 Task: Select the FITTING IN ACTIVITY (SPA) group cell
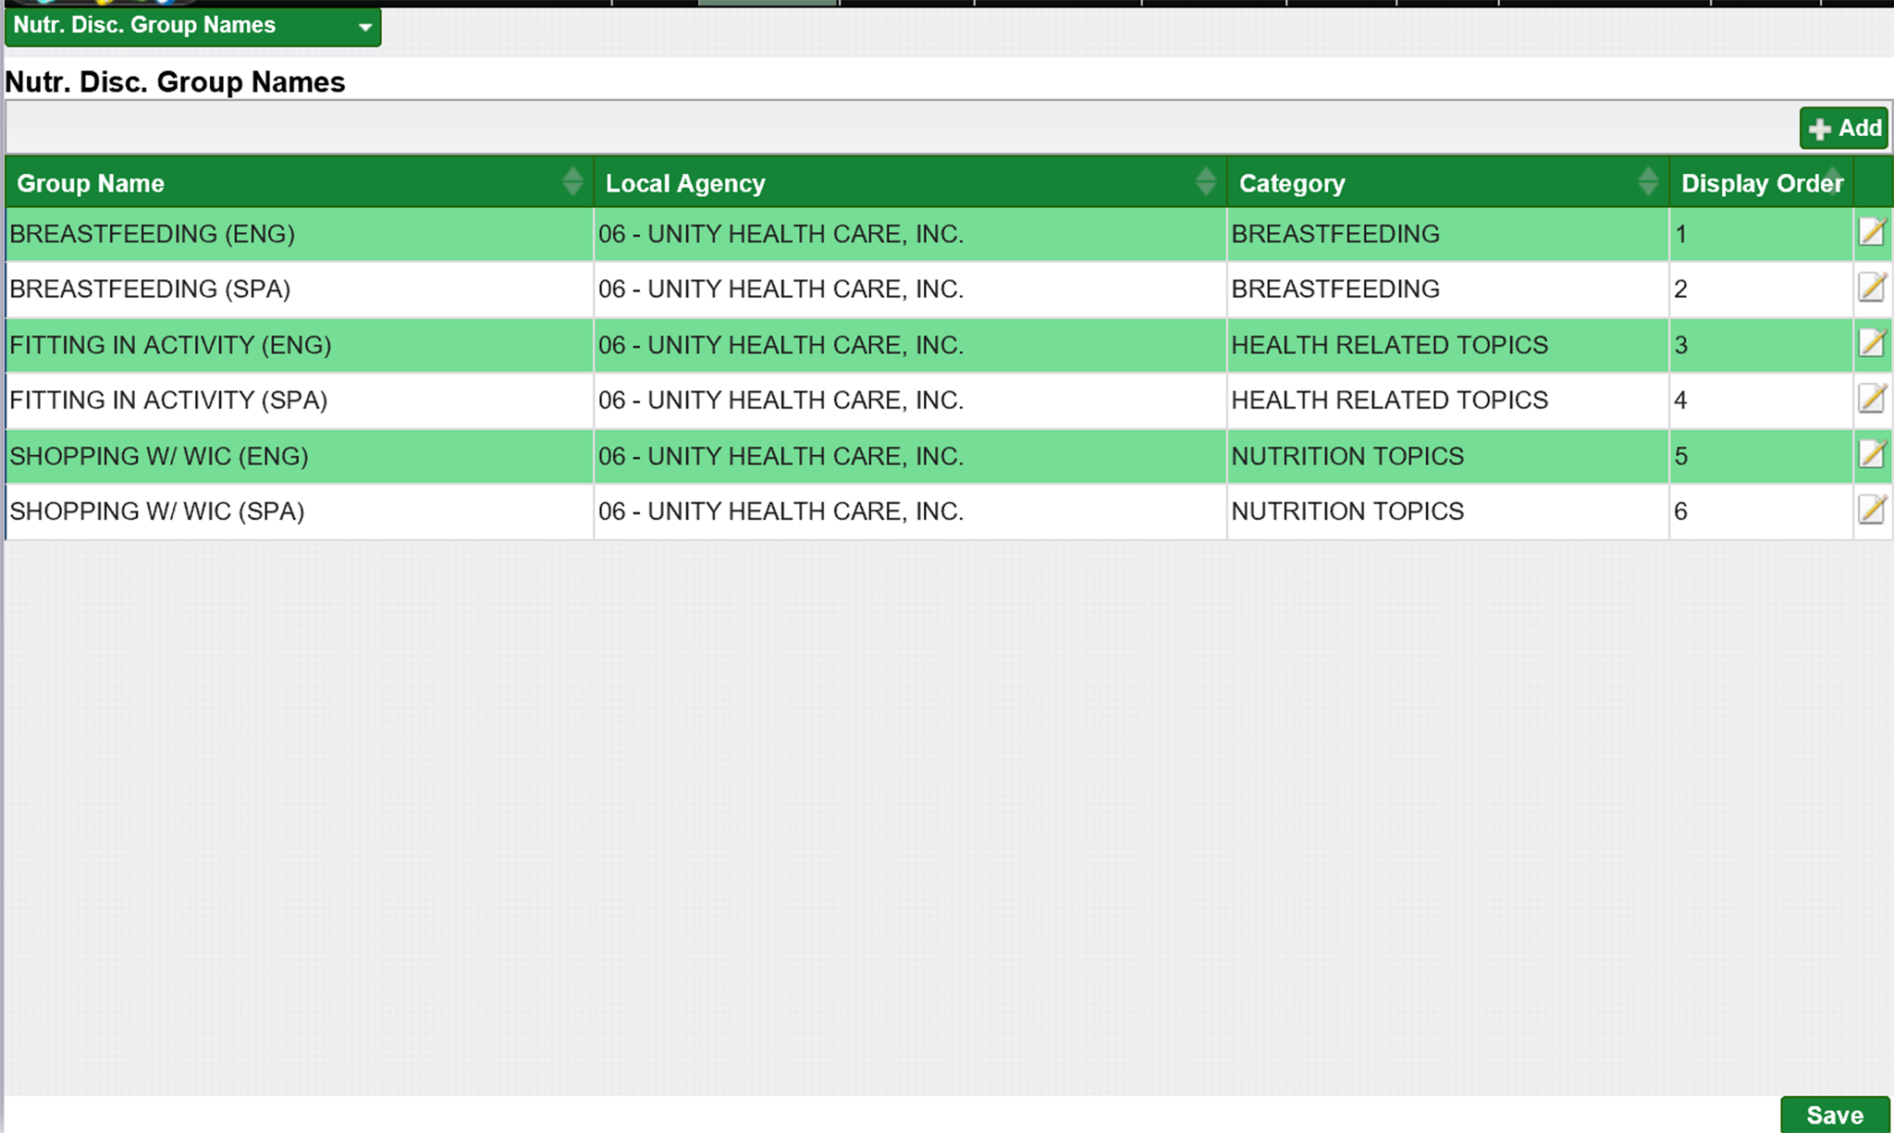point(168,400)
